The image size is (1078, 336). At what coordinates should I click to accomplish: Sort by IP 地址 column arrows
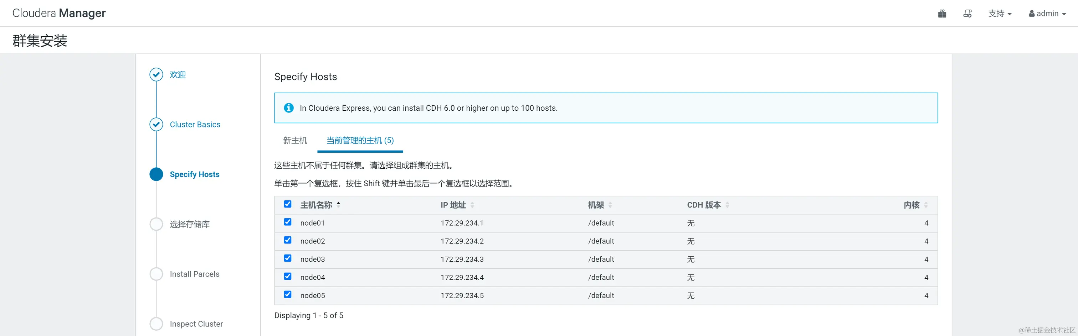[472, 205]
